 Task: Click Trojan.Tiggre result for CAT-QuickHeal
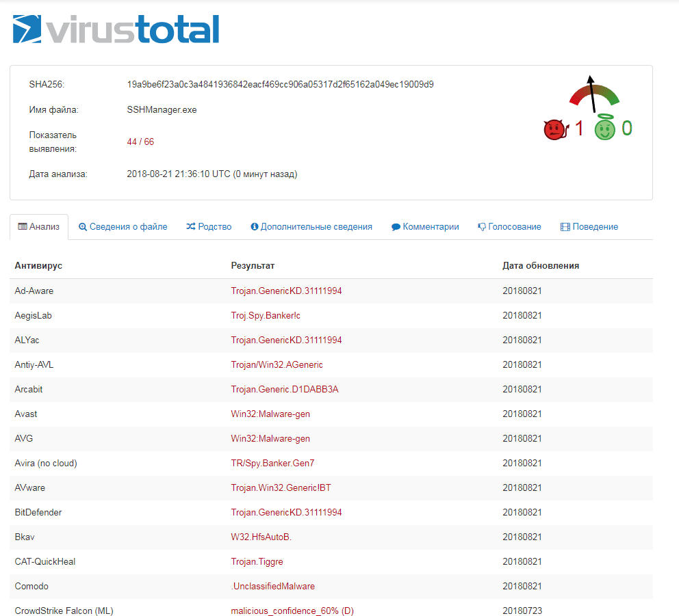point(257,562)
